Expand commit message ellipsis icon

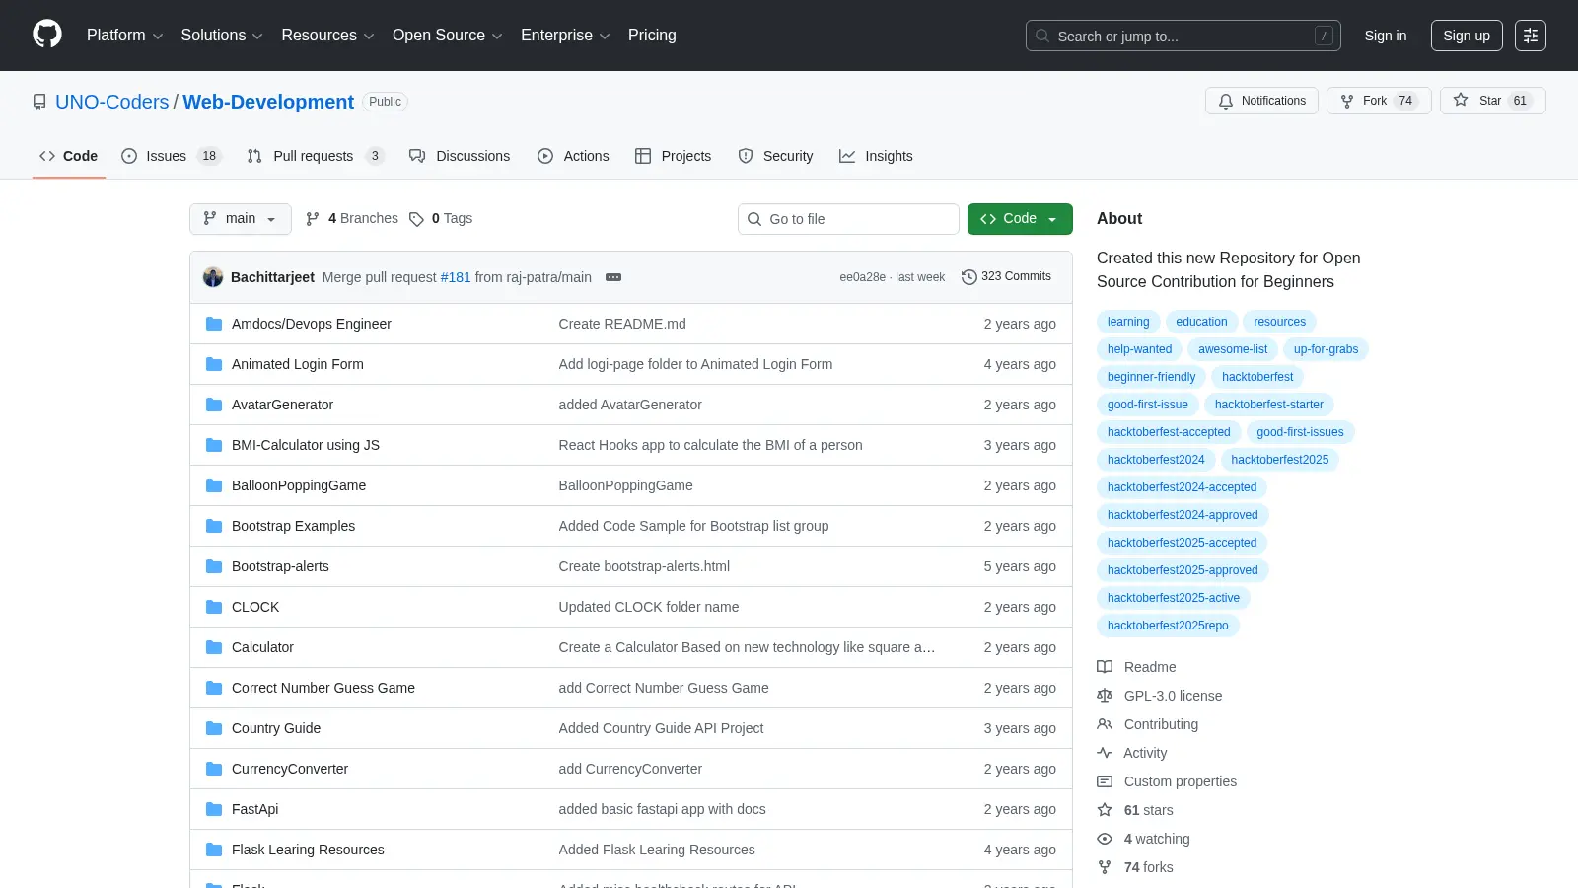tap(613, 277)
